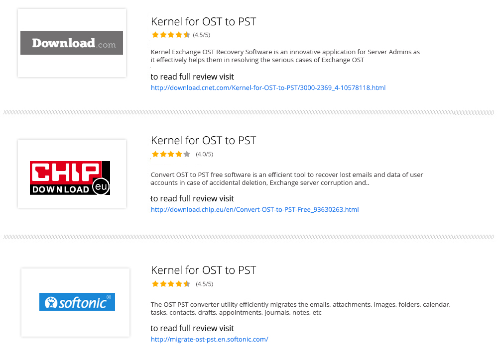498x352 pixels.
Task: Open the download.chip.eu review link
Action: point(254,209)
